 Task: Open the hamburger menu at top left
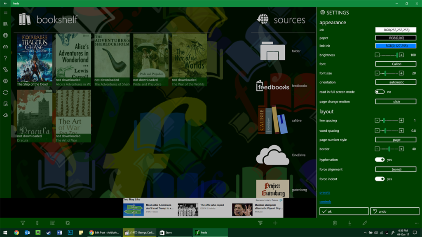[x=5, y=13]
